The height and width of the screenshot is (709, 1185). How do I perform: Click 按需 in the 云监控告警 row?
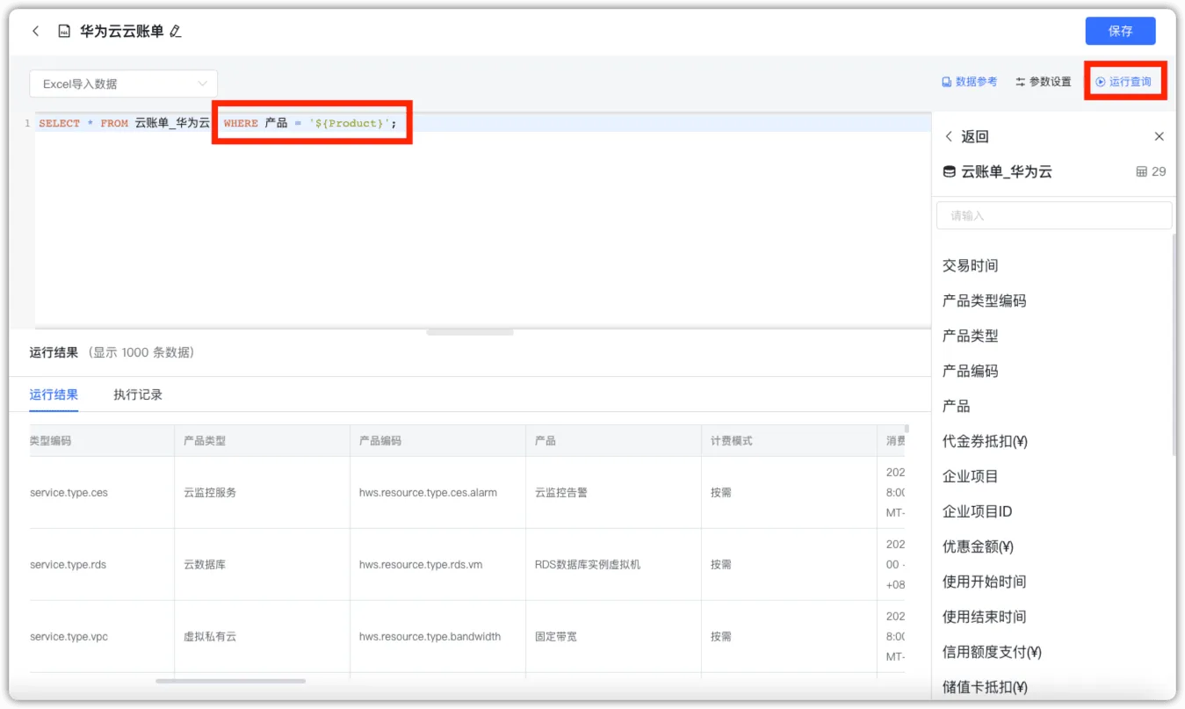[721, 493]
